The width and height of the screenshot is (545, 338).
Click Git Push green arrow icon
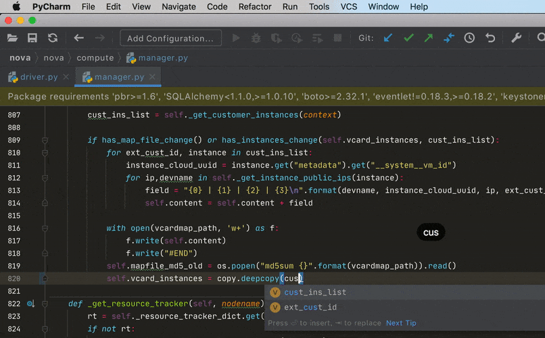pos(428,39)
